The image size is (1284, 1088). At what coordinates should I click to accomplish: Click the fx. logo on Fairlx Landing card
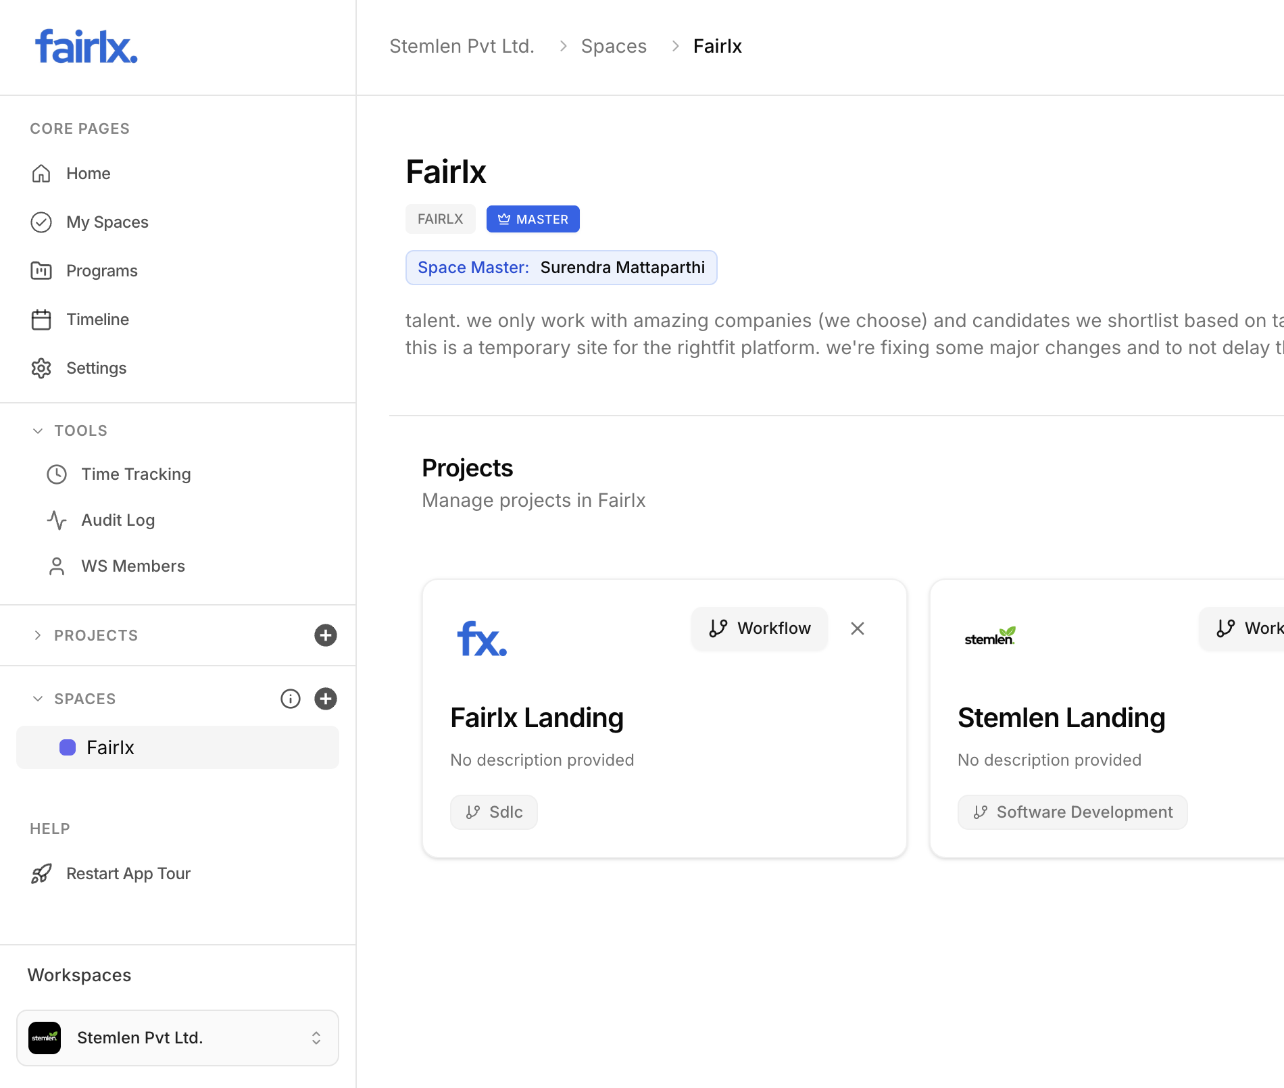482,639
